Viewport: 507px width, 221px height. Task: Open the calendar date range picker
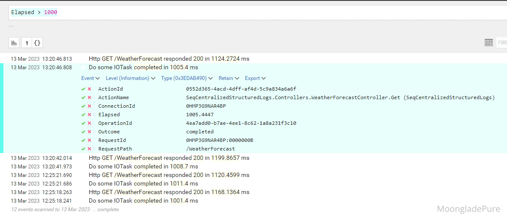pyautogui.click(x=489, y=43)
